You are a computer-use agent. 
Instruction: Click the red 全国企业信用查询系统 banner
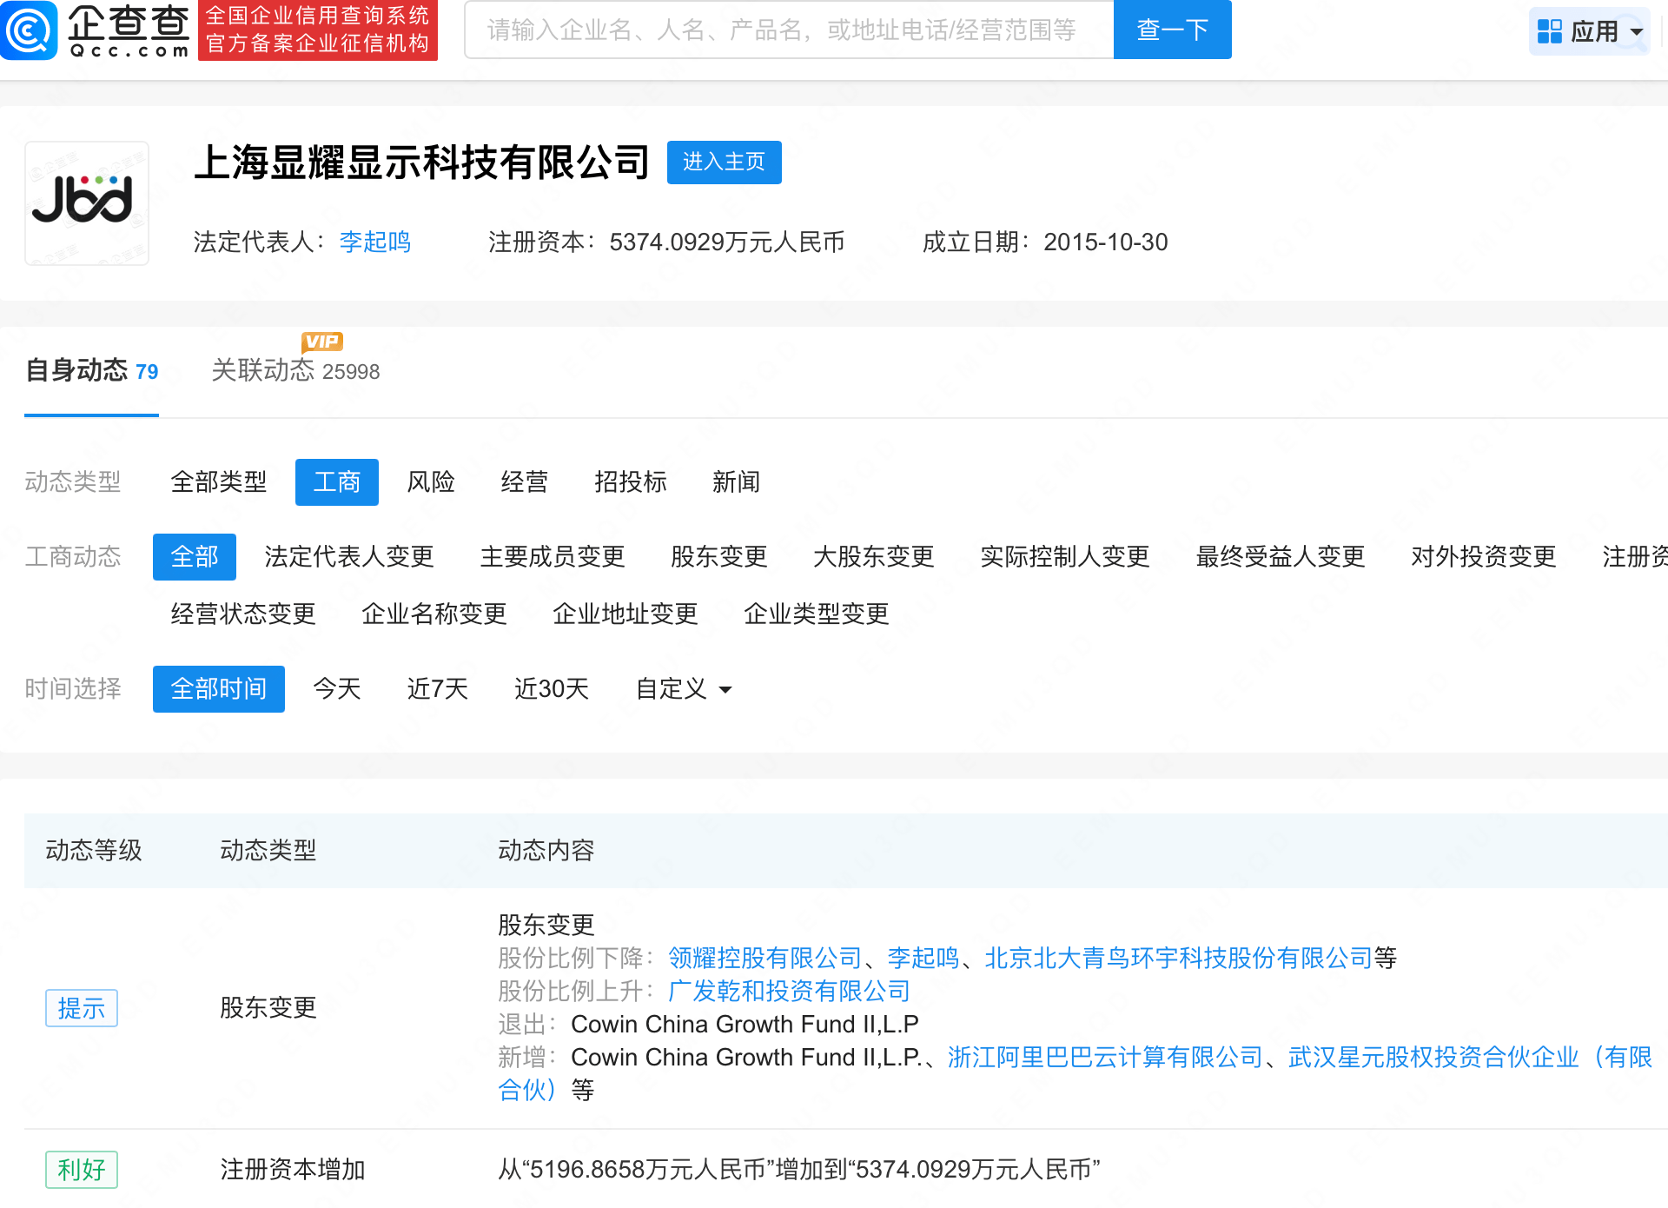[x=318, y=30]
